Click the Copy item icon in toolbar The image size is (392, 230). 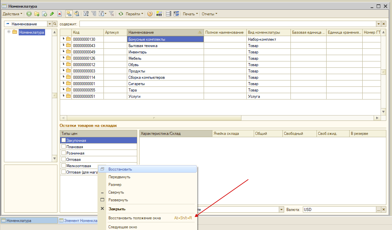(44, 14)
